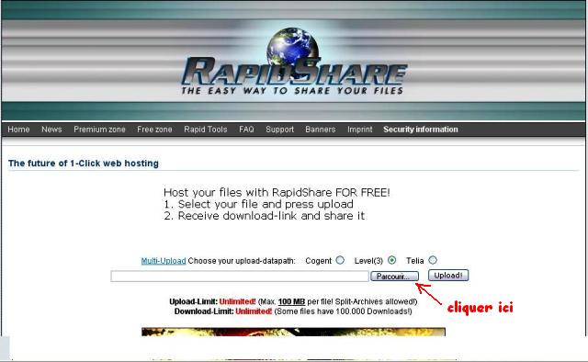
Task: Click the file path input field
Action: coord(240,277)
